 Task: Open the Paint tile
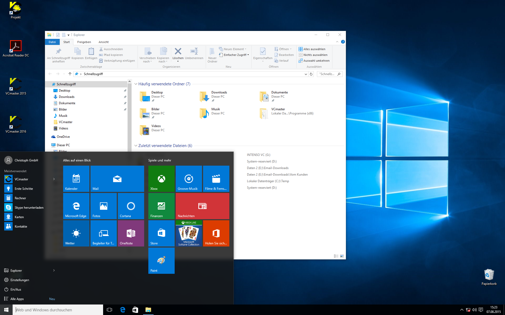coord(161,261)
